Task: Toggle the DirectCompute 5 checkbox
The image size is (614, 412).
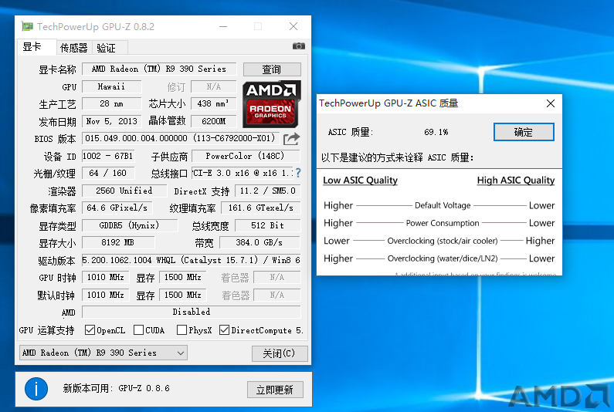Action: click(x=224, y=330)
